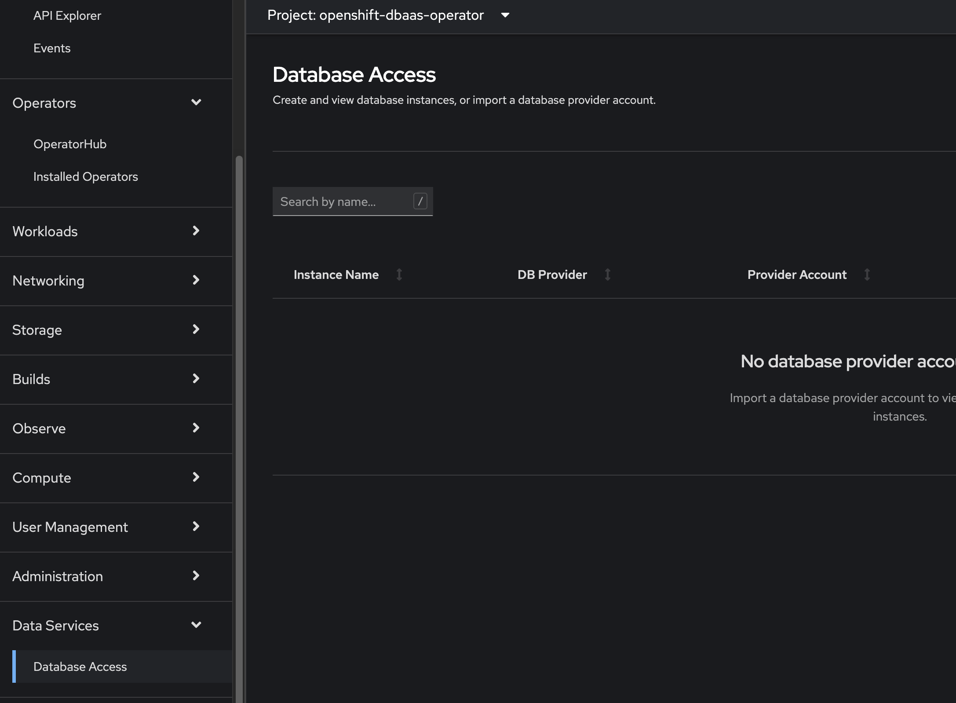Sort table by Instance Name icon
Viewport: 956px width, 703px height.
coord(399,275)
